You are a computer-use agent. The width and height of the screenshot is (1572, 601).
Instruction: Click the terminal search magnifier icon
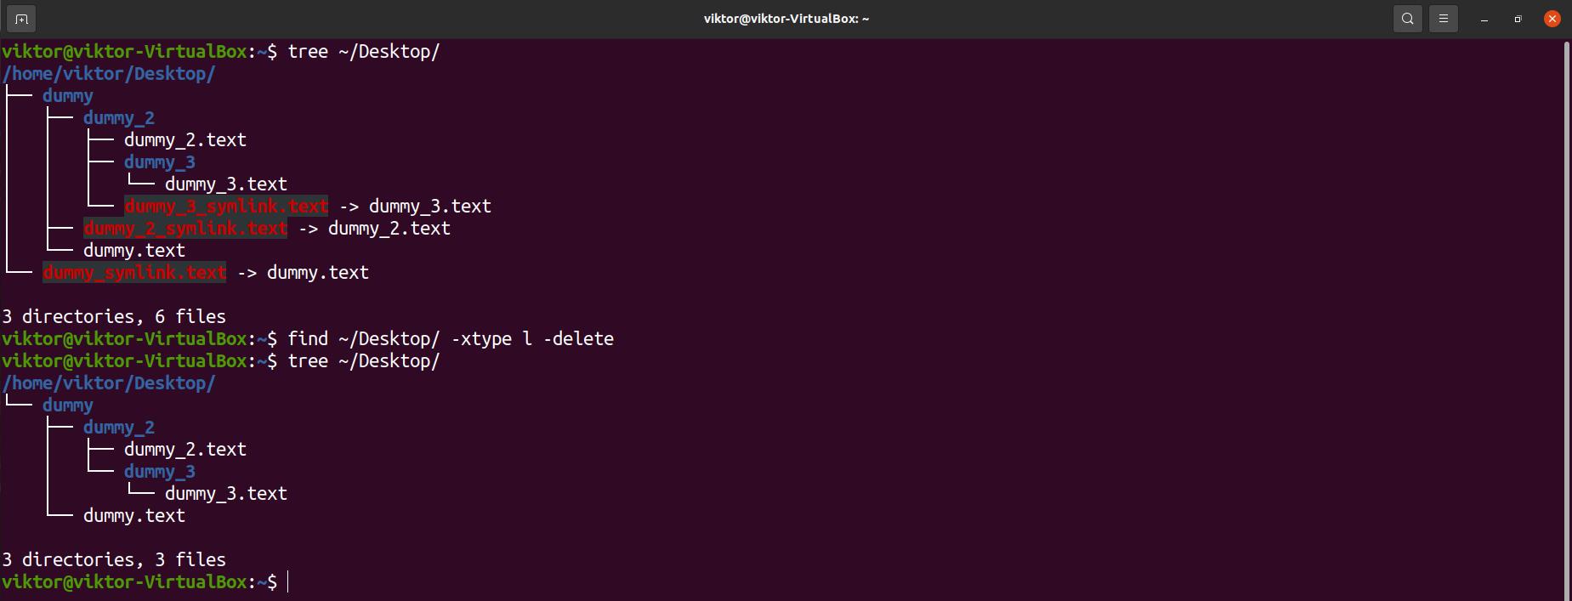1408,18
